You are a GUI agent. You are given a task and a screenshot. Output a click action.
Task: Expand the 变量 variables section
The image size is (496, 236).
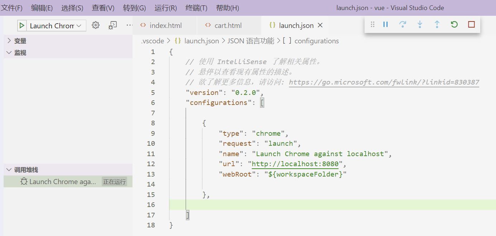pyautogui.click(x=9, y=41)
